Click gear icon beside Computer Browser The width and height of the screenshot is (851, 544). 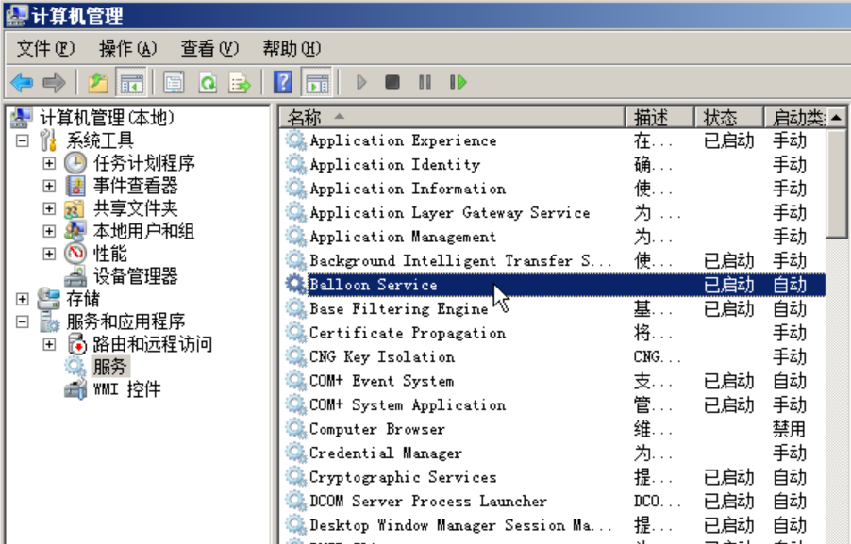[296, 429]
